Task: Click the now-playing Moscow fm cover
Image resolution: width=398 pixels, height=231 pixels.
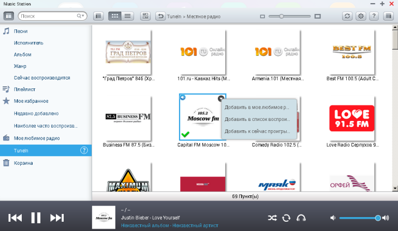Action: coord(104,218)
